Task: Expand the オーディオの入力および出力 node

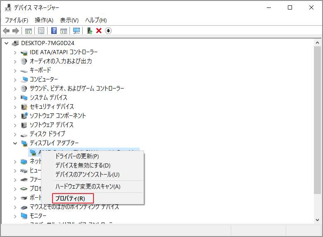Action: [x=15, y=62]
